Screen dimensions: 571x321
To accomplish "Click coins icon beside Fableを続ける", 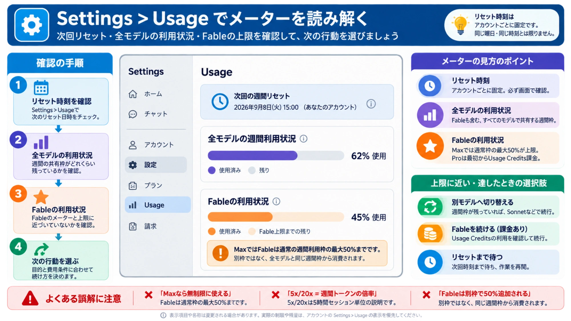I will click(430, 233).
